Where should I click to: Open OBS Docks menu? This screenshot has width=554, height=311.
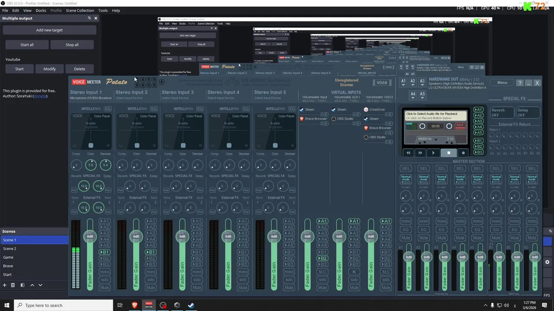[41, 10]
